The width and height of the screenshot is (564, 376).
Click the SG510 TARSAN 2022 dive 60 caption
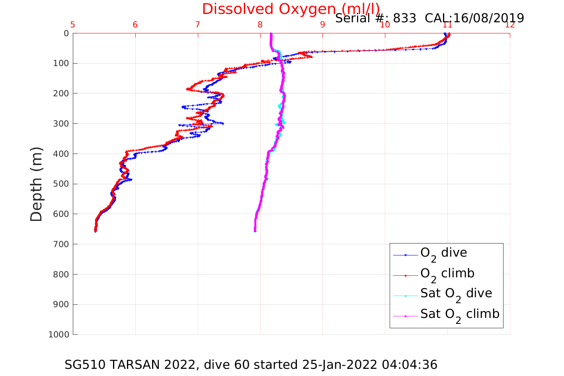251,364
